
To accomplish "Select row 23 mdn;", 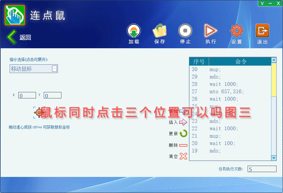I will point(230,121).
